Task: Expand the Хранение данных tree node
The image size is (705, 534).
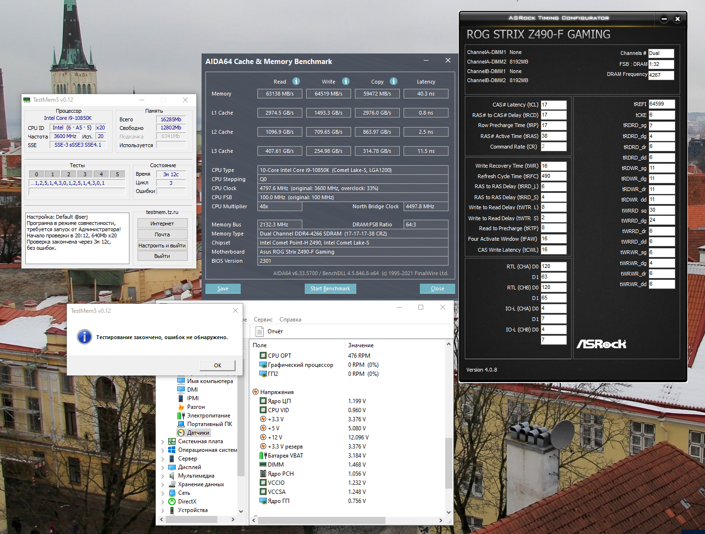Action: 163,485
